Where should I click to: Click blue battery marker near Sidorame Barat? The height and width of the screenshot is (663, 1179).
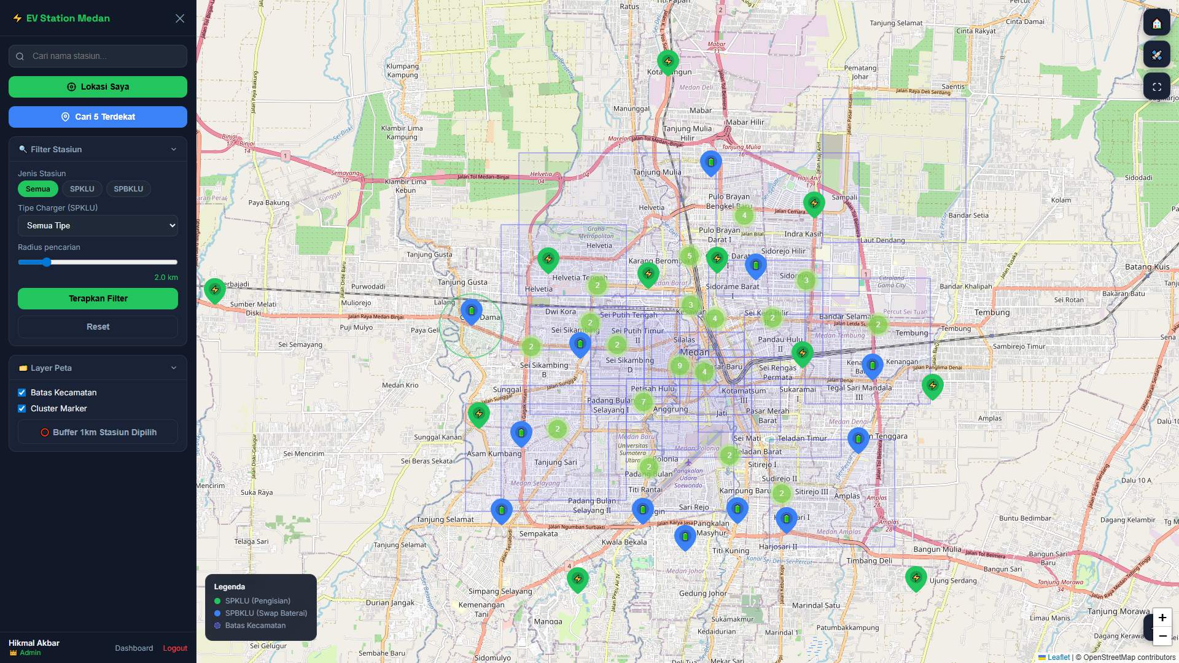(756, 266)
